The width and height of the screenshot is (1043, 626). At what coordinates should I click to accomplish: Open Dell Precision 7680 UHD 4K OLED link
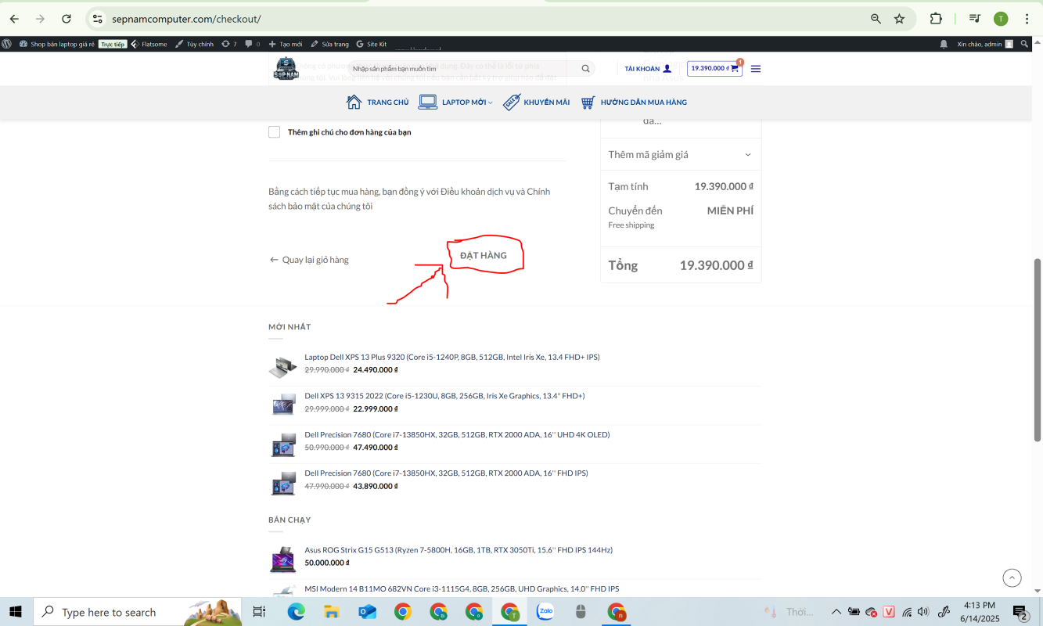457,434
